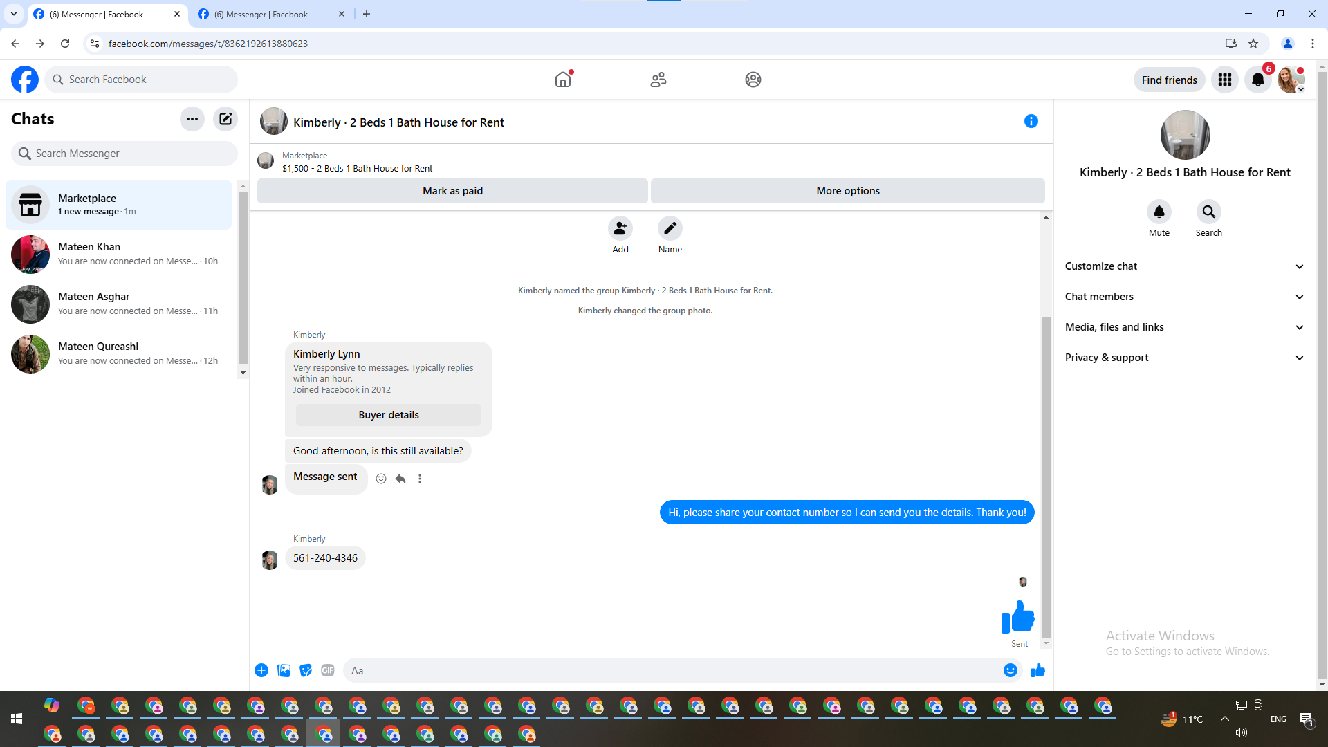Screen dimensions: 1328x747
Task: Add people to the chat
Action: (620, 228)
